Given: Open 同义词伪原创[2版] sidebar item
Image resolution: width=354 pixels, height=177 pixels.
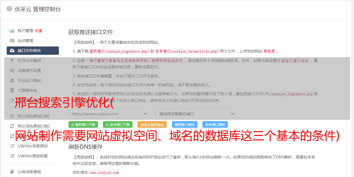Looking at the screenshot, I should [34, 126].
